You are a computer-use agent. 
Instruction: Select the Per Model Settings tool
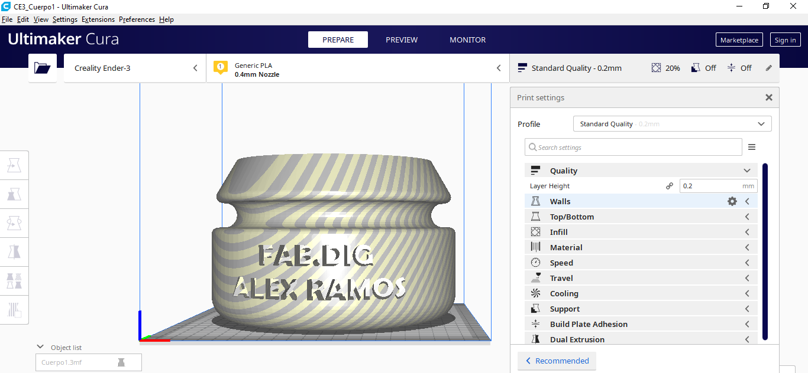click(x=14, y=280)
